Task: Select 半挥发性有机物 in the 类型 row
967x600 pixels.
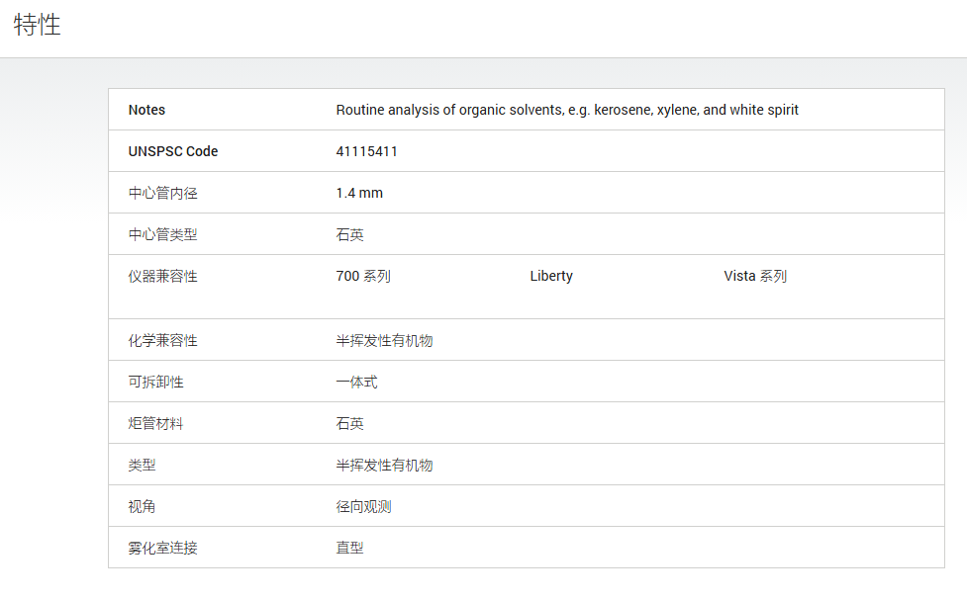Action: (x=384, y=466)
